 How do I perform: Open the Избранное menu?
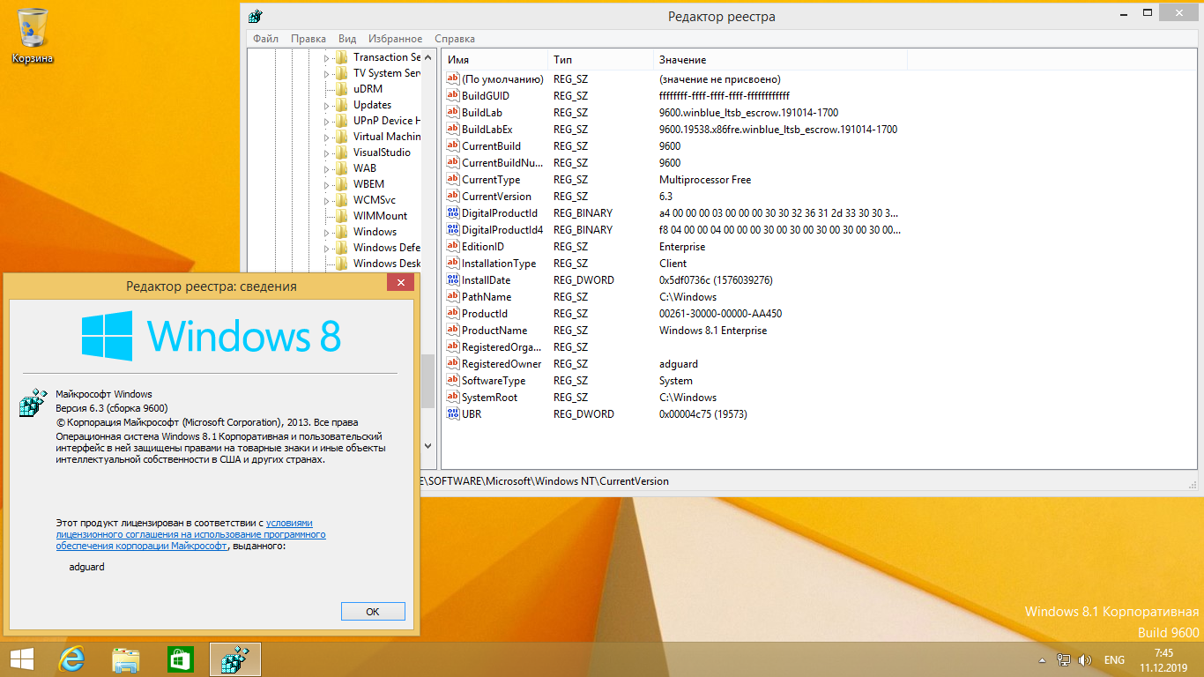[396, 39]
